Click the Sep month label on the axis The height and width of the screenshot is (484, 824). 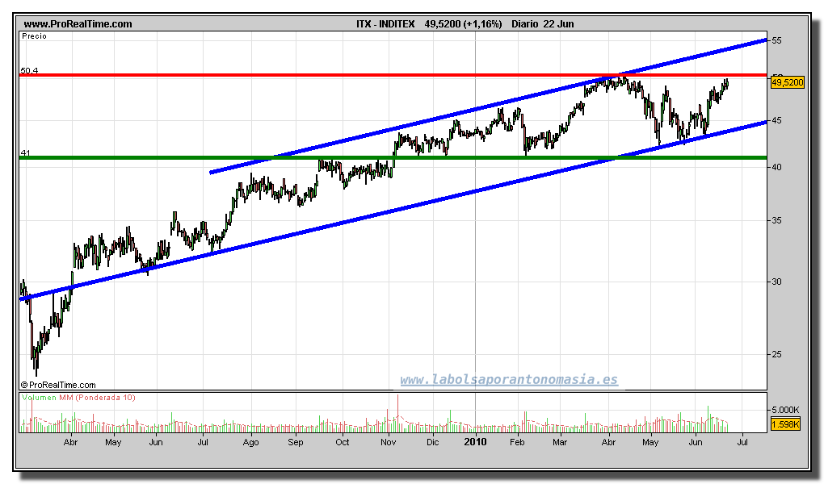coord(296,443)
